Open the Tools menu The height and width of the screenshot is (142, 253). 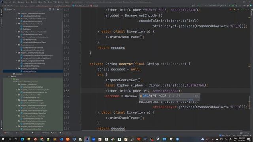(50, 2)
